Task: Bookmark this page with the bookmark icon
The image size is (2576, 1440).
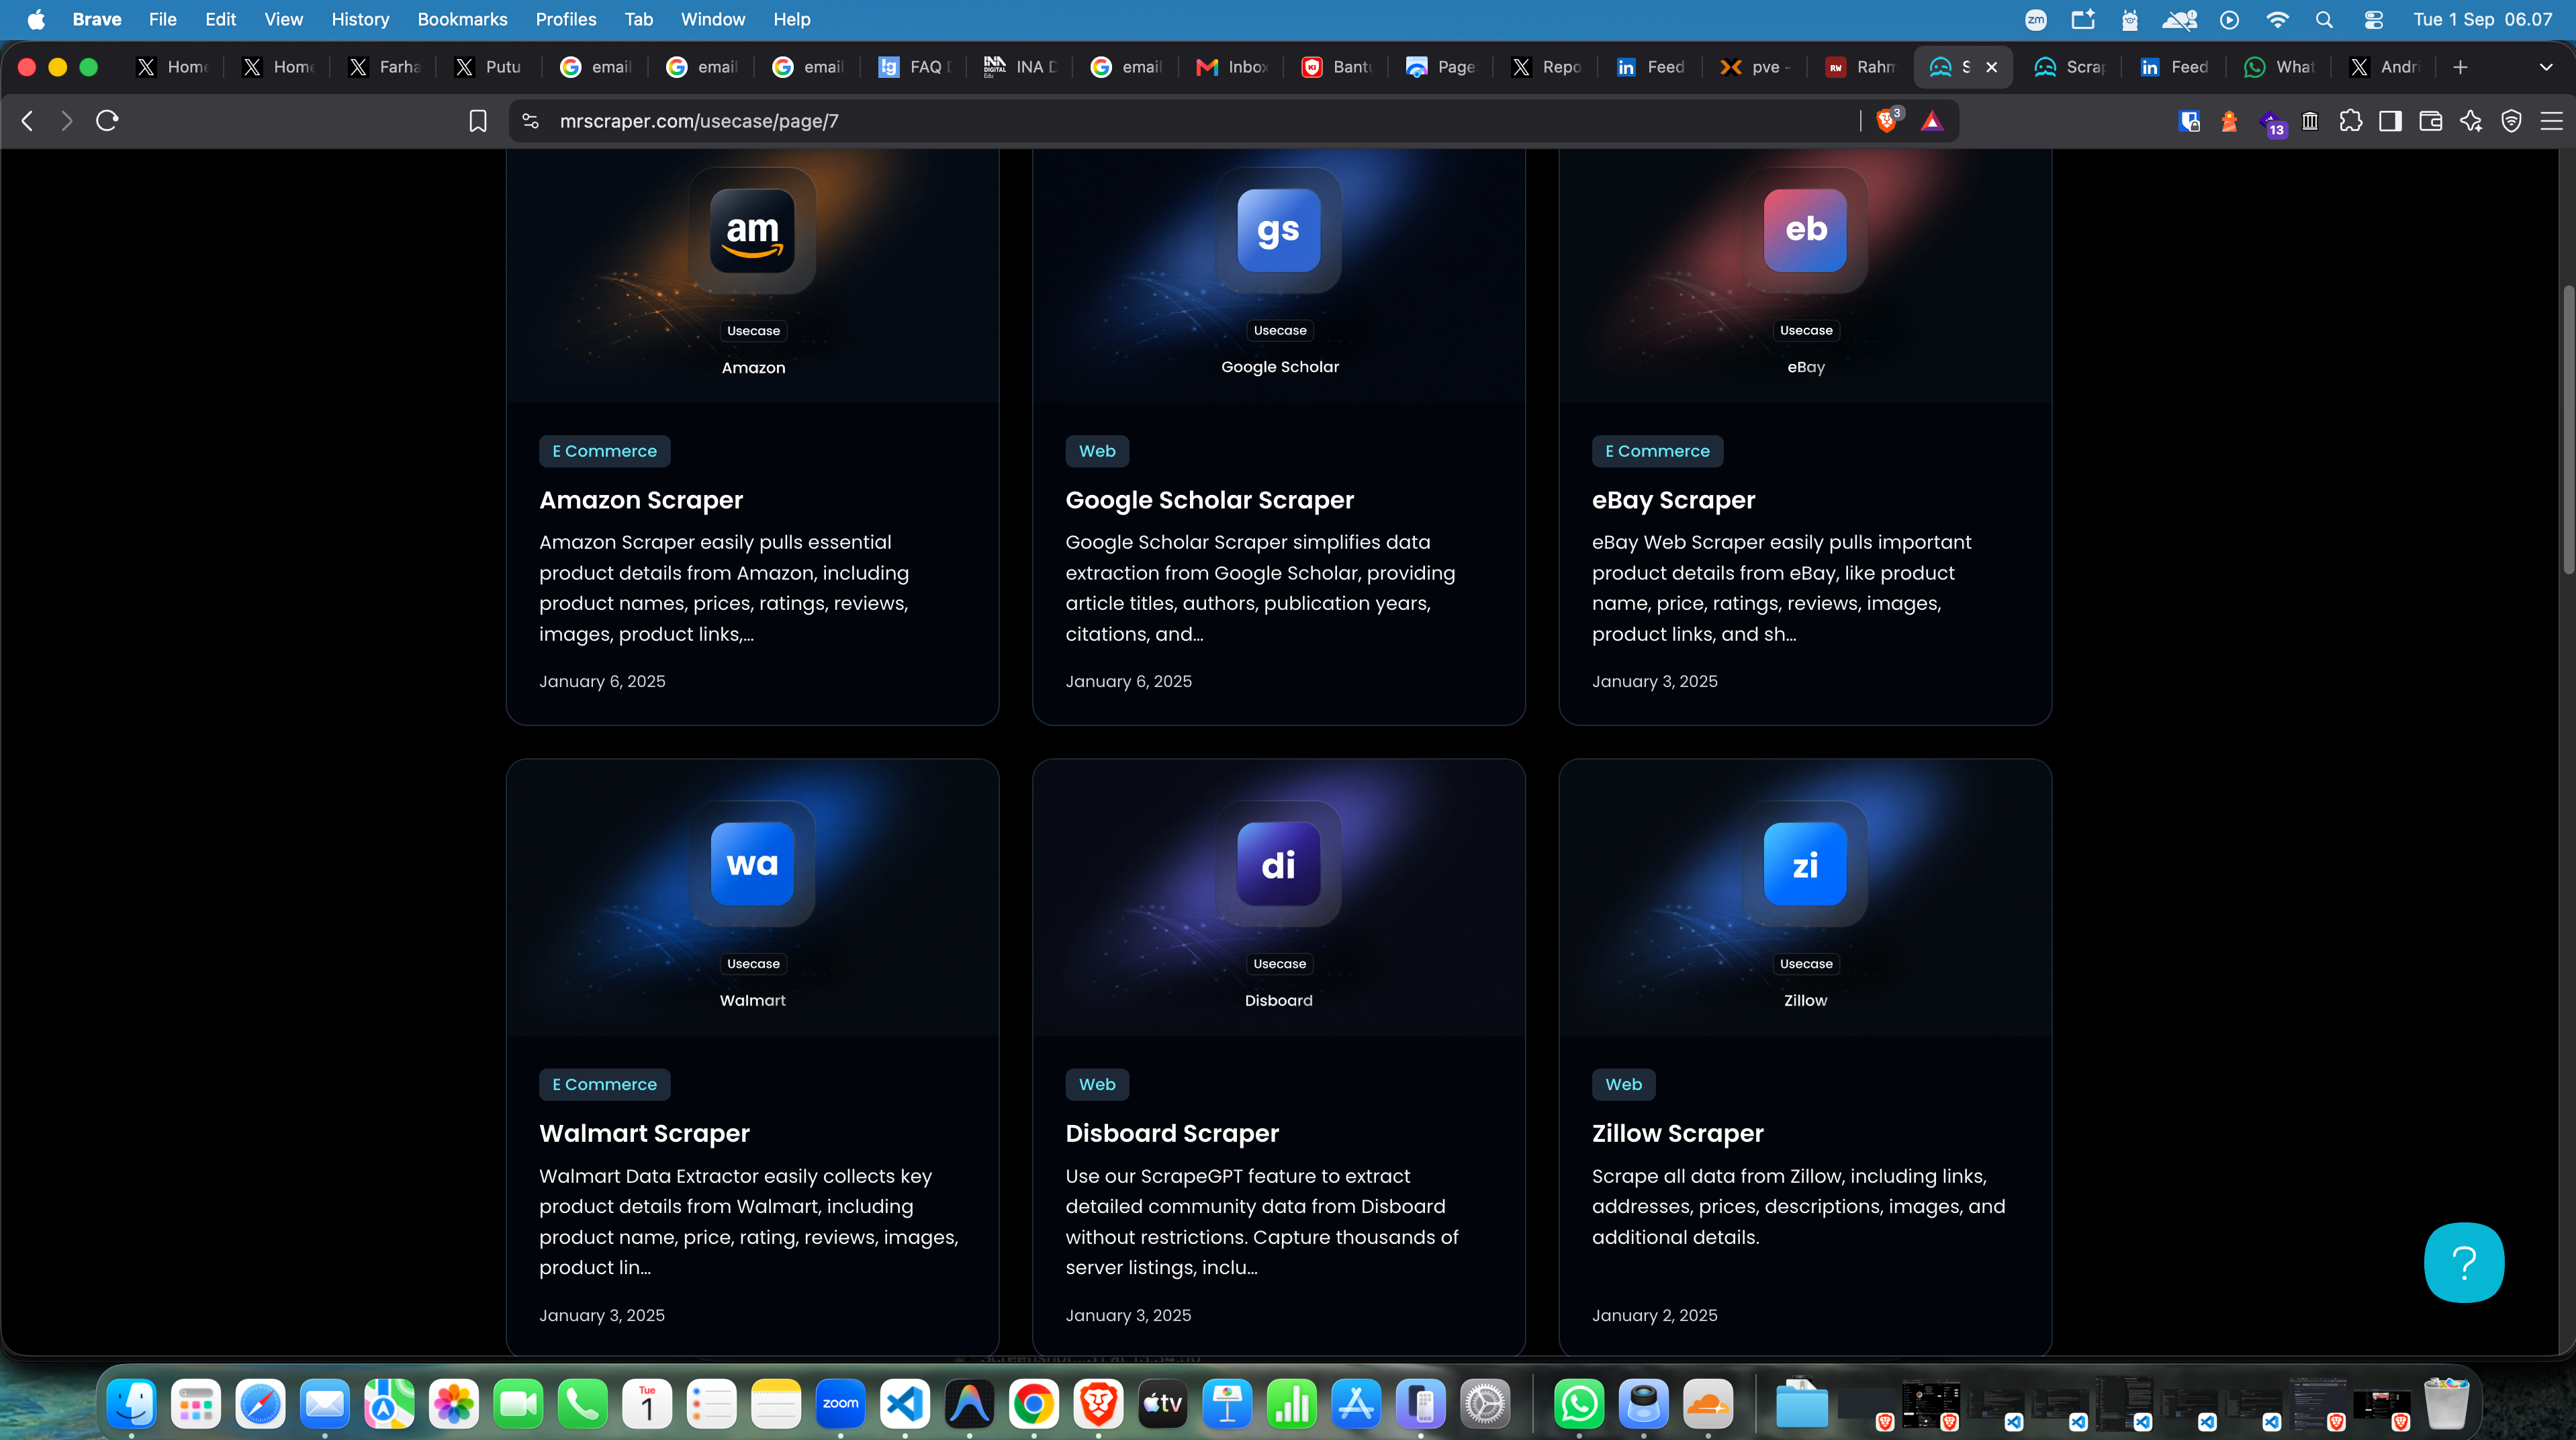Action: click(x=478, y=121)
